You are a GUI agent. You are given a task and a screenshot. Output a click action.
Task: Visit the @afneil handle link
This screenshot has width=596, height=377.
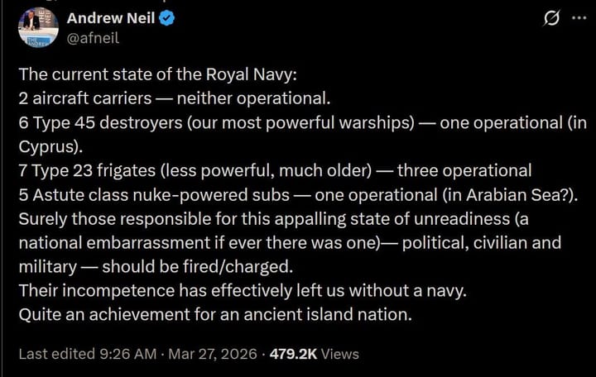pos(94,36)
